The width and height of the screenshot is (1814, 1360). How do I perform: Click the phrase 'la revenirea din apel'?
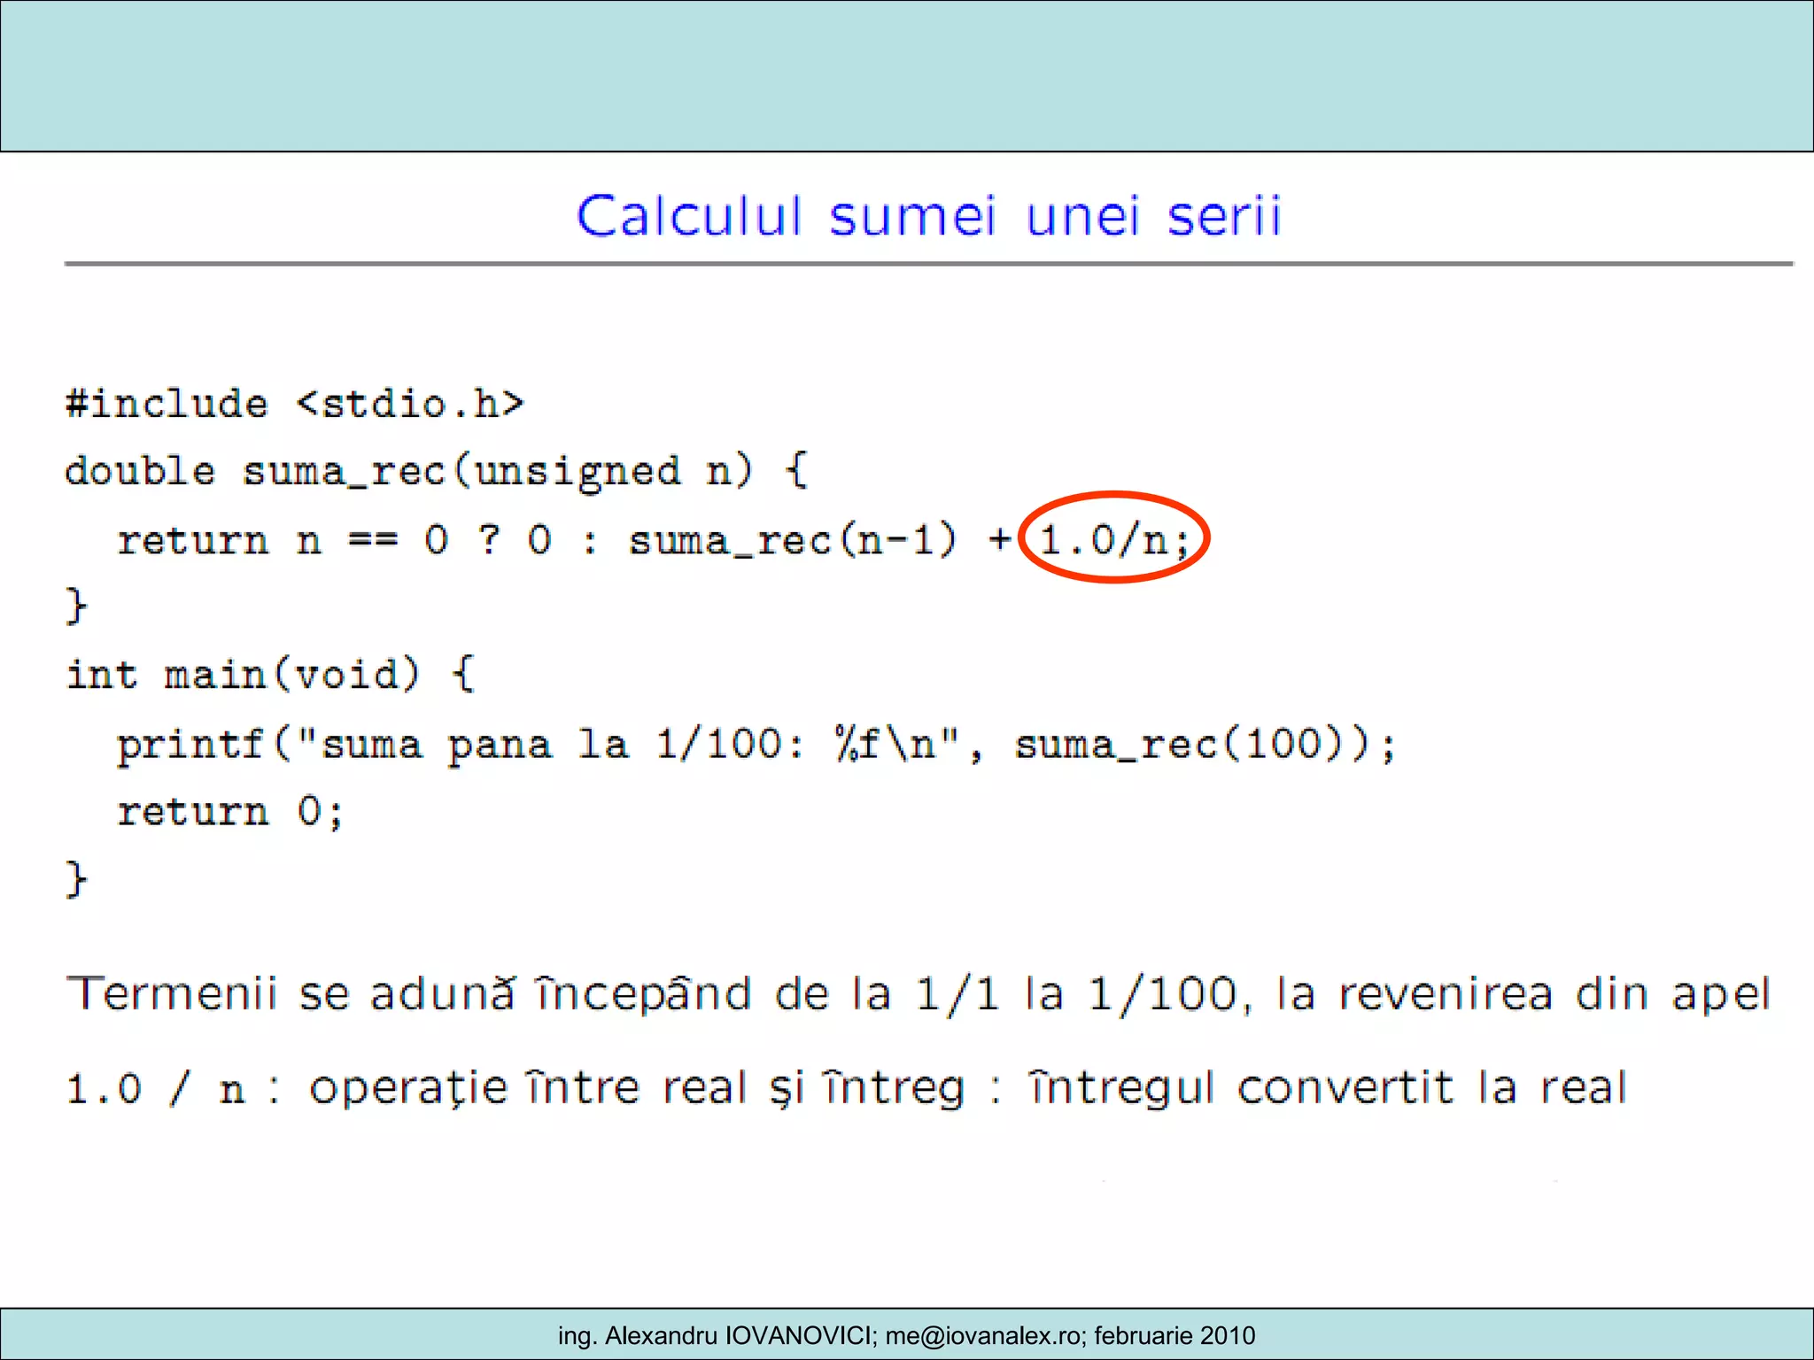pos(1522,993)
